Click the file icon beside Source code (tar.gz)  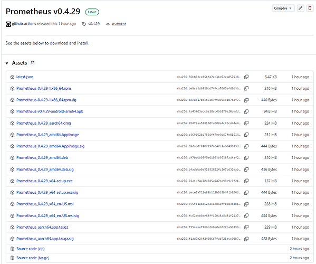pos(12,258)
